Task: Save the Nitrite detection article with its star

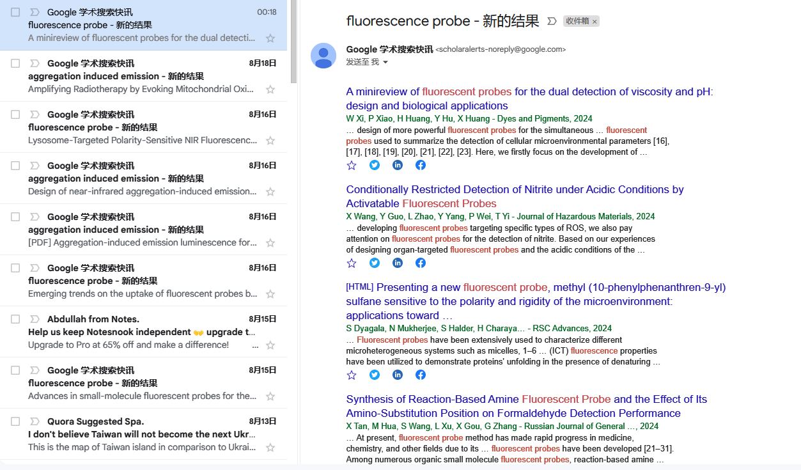Action: pyautogui.click(x=351, y=263)
